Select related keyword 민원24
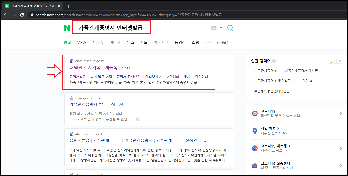The image size is (348, 176). pos(307,81)
